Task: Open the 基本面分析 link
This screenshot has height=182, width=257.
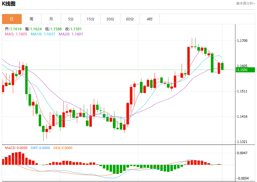Action: [x=245, y=3]
